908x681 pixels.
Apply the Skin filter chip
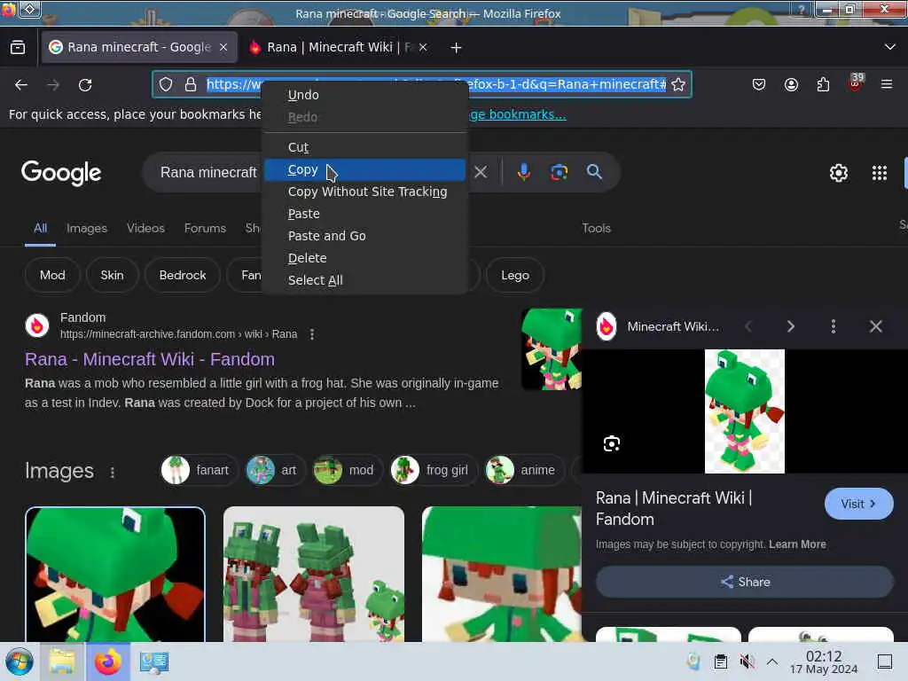(x=112, y=275)
